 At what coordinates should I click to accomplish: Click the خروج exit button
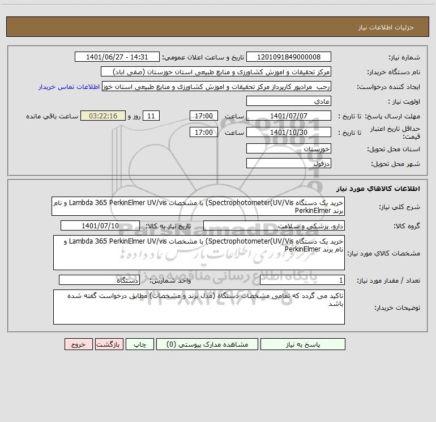click(x=78, y=344)
